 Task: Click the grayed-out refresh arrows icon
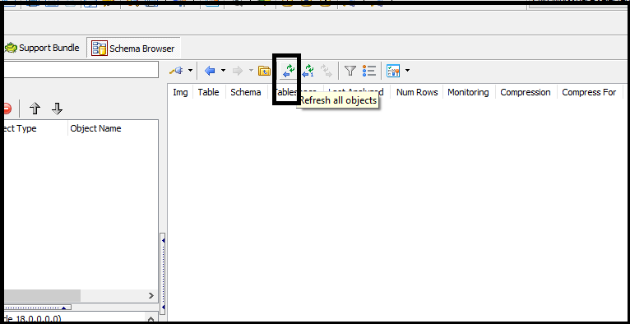[x=327, y=71]
